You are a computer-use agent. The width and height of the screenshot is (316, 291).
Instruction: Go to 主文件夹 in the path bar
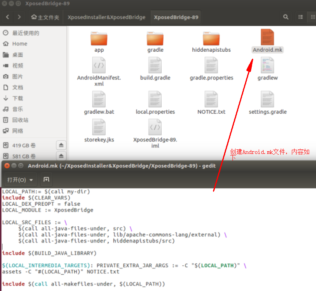point(45,17)
